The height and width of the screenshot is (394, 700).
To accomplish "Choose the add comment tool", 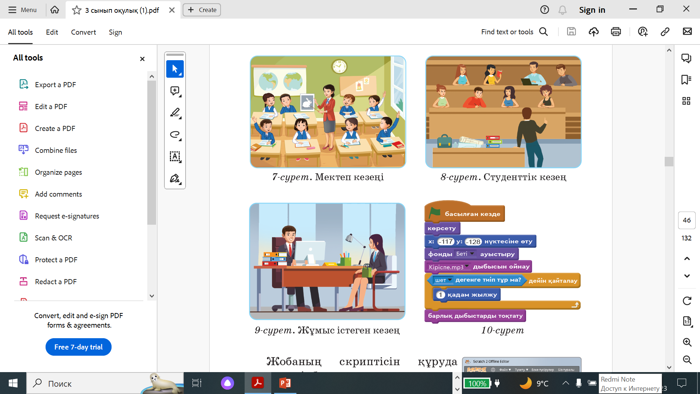I will (175, 91).
